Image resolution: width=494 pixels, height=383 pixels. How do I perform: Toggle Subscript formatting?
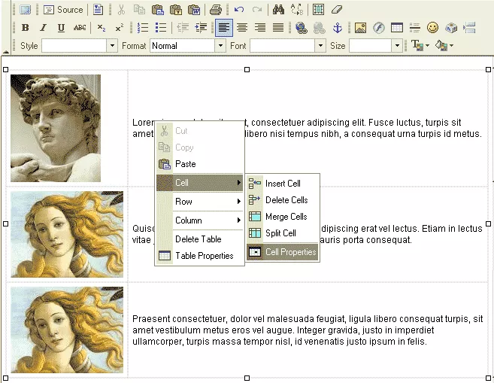click(102, 28)
